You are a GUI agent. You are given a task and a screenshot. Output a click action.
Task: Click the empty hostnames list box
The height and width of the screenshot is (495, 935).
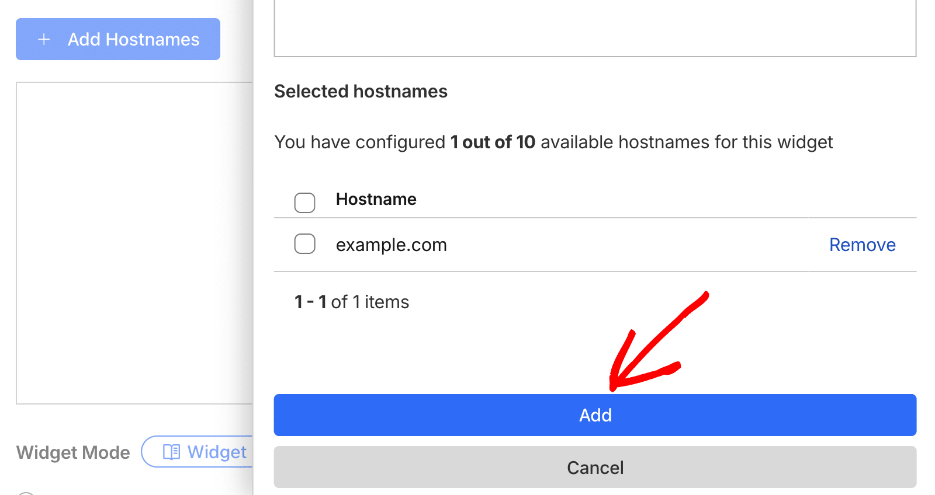coord(134,242)
